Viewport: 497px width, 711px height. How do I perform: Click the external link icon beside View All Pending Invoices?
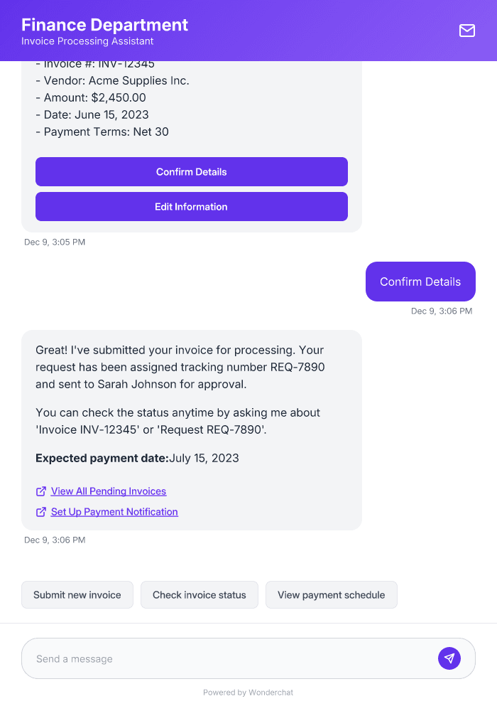pyautogui.click(x=40, y=491)
